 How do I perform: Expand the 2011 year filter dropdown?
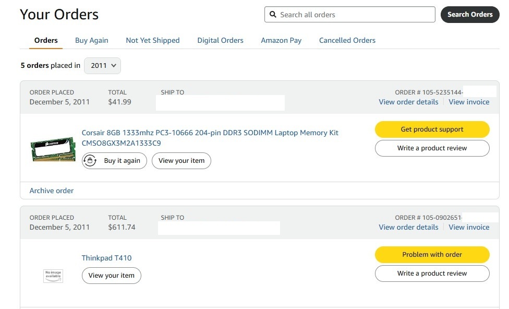tap(102, 66)
